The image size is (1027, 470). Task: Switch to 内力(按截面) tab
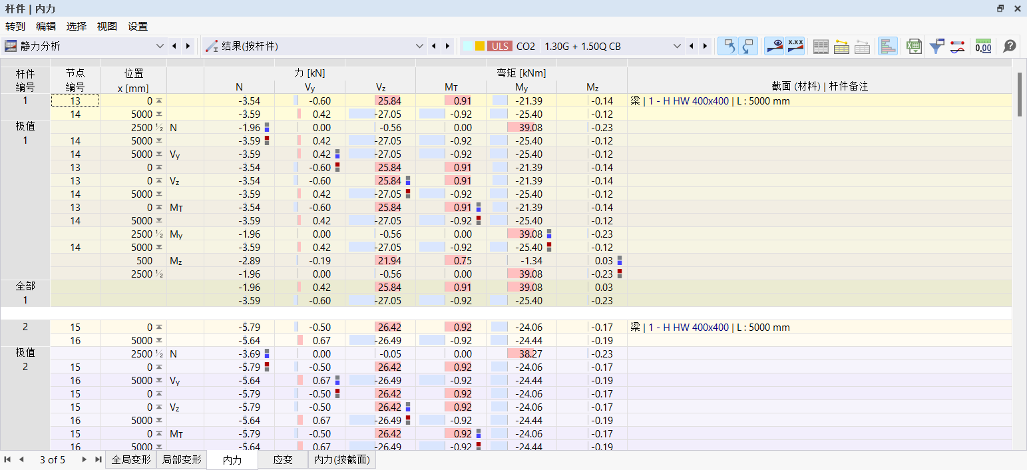pos(342,460)
